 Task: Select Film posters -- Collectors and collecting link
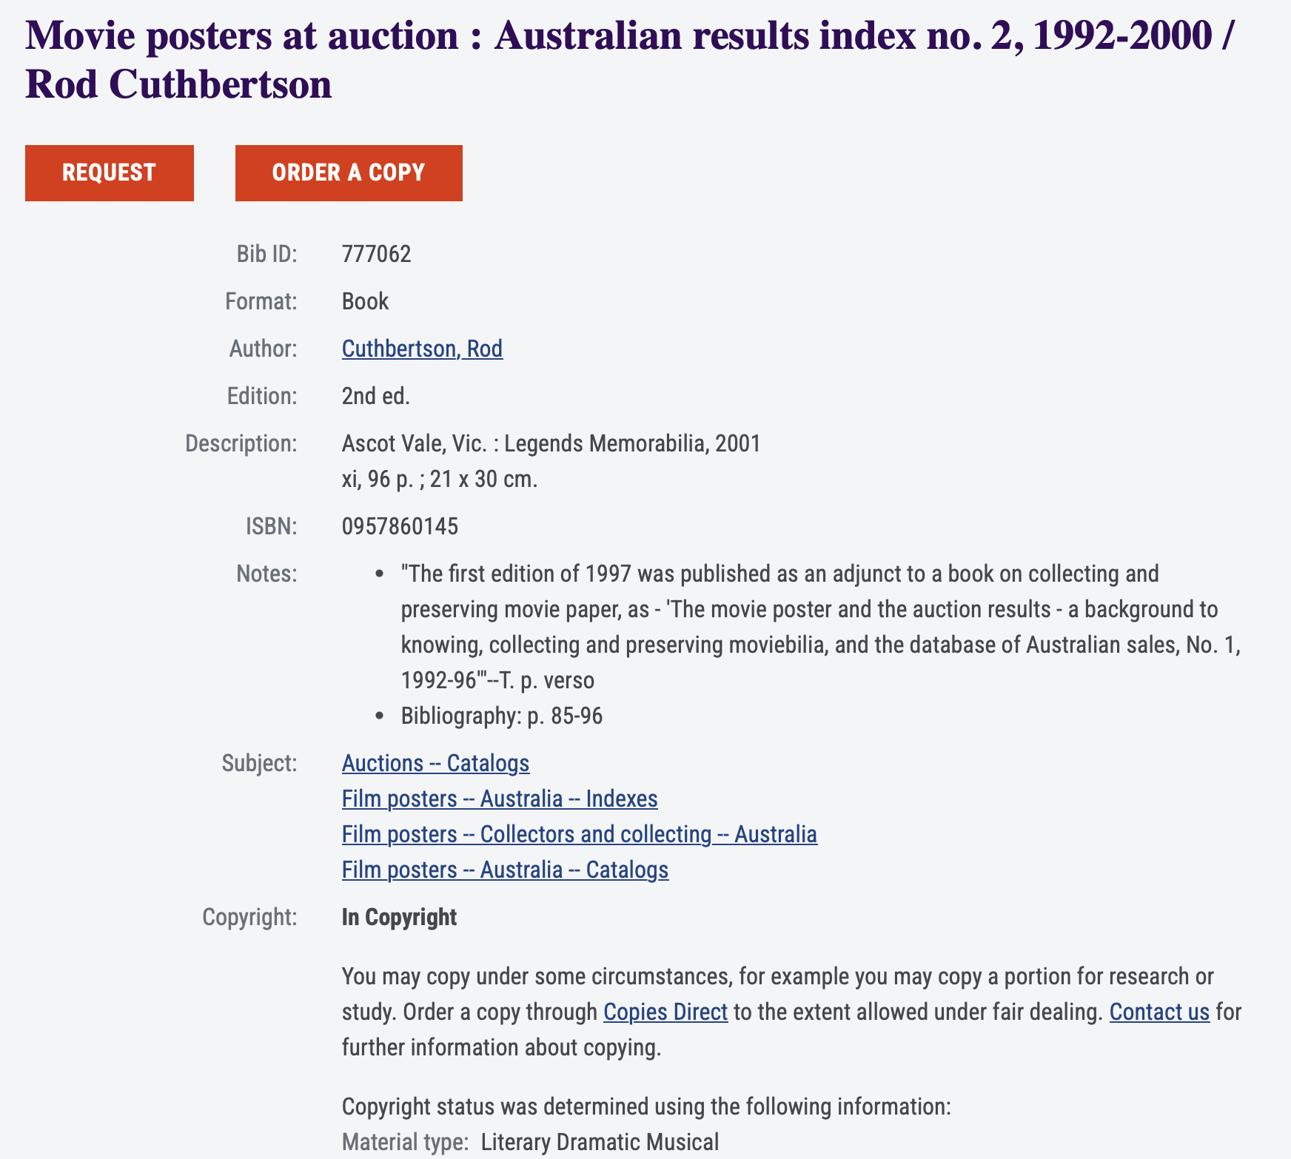click(579, 834)
